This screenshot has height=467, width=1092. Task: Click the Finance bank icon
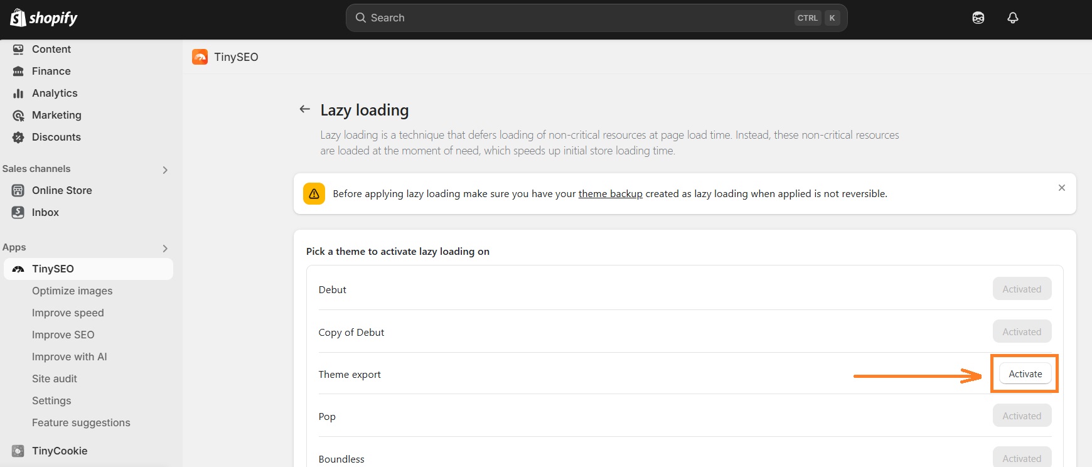tap(18, 71)
